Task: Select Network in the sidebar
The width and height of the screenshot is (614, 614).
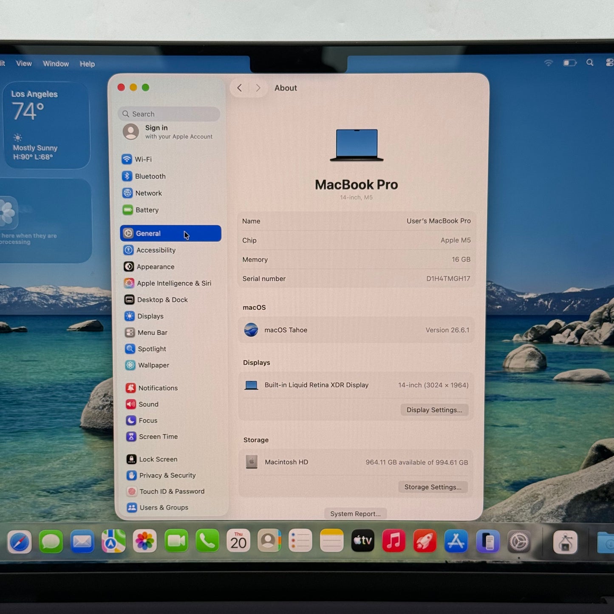Action: pos(170,193)
